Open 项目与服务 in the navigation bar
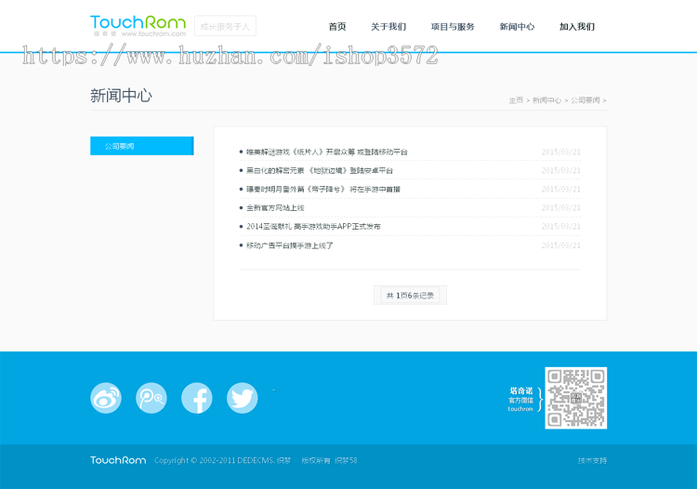This screenshot has width=697, height=489. pyautogui.click(x=453, y=27)
